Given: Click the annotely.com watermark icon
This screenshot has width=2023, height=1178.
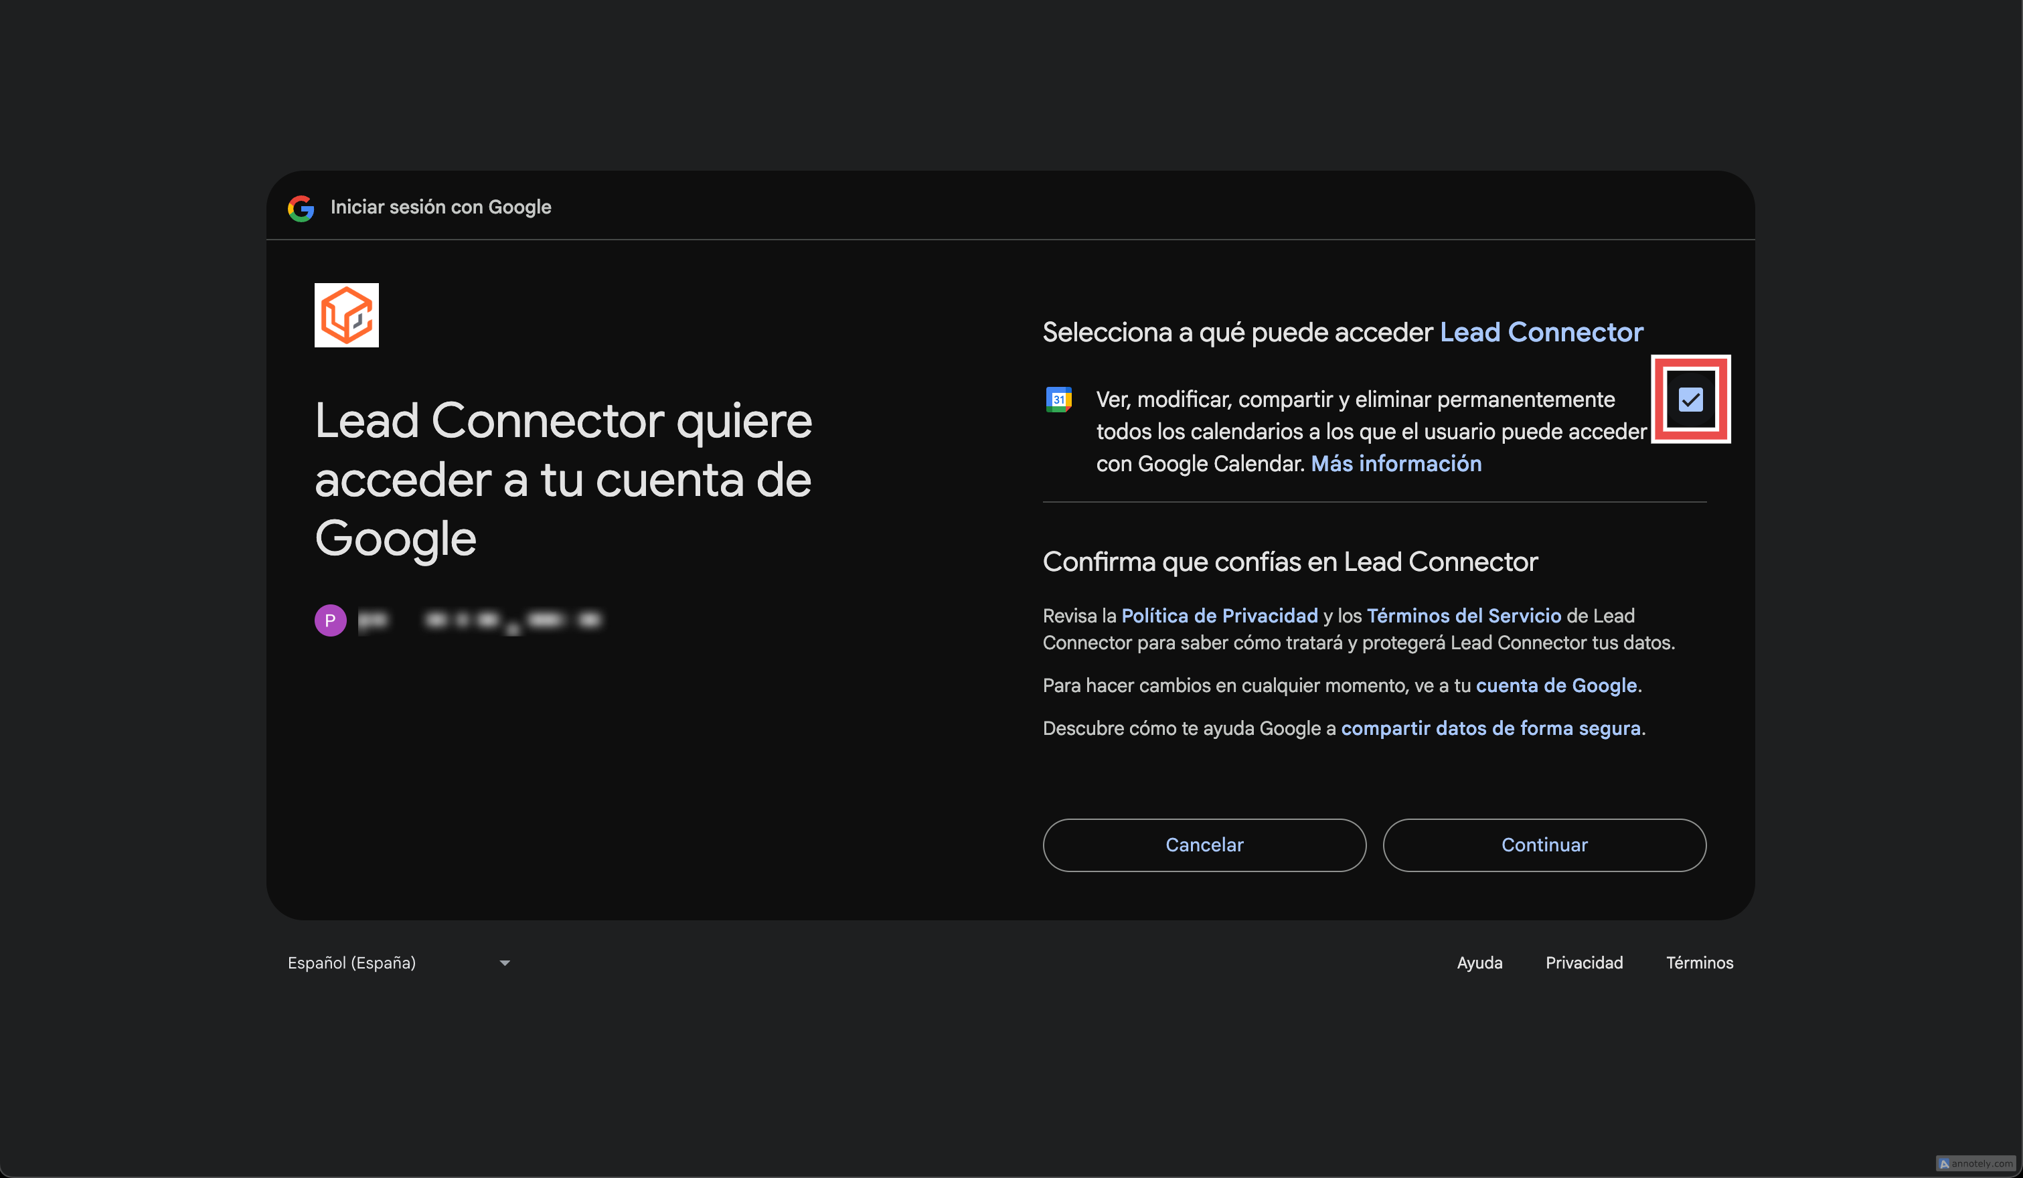Looking at the screenshot, I should coord(1944,1163).
